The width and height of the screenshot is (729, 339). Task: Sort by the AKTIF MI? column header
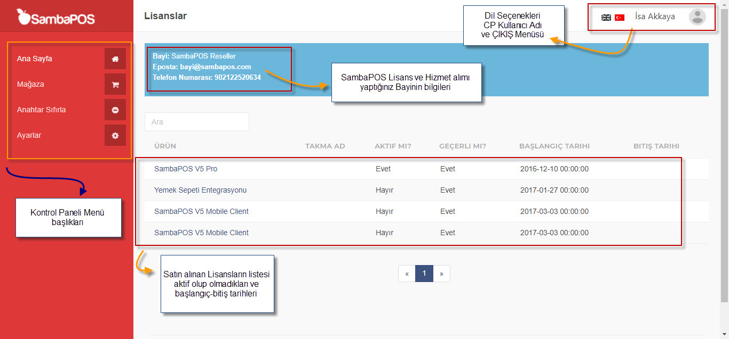pyautogui.click(x=393, y=146)
